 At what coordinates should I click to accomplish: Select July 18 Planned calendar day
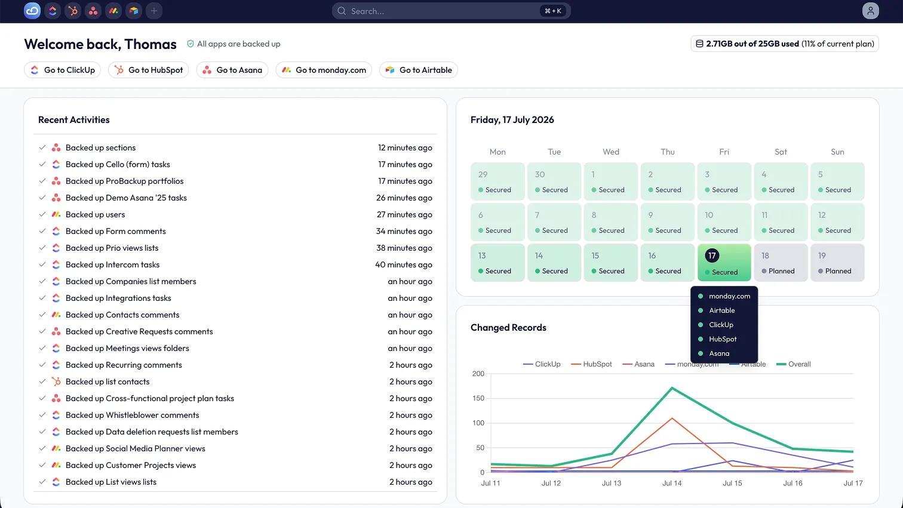pos(781,262)
